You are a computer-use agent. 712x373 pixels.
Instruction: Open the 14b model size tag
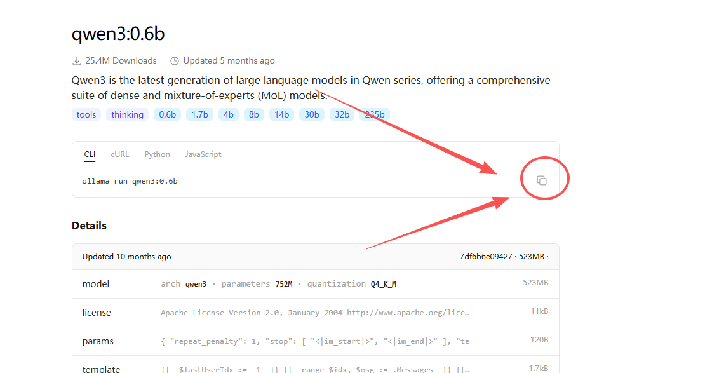(x=281, y=115)
